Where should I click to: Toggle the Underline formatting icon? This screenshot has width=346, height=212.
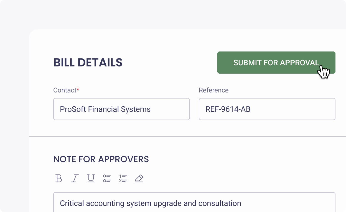coord(91,178)
